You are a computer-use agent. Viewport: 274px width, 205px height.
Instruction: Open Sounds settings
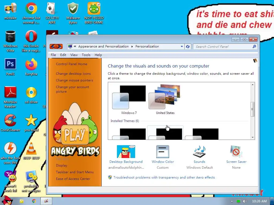point(199,157)
